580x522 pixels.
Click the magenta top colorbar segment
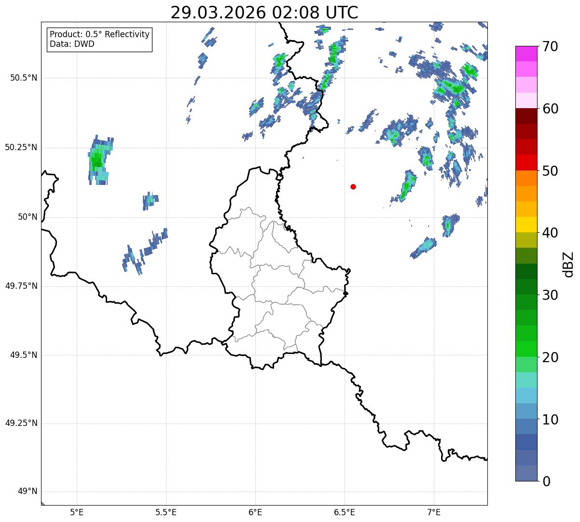(x=526, y=54)
